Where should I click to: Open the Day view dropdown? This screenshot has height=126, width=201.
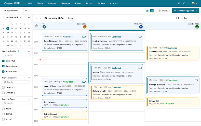[191, 18]
